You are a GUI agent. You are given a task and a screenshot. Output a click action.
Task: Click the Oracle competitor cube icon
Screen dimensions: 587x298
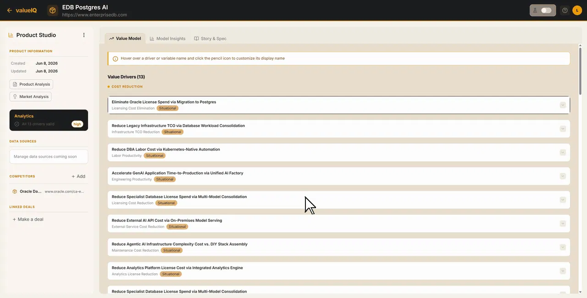point(15,192)
